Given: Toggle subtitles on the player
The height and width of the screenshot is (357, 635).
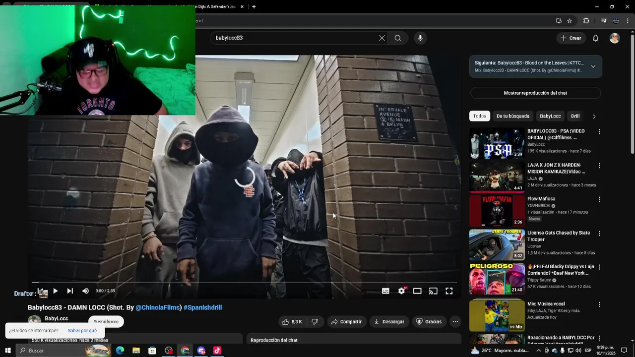Looking at the screenshot, I should (x=385, y=291).
